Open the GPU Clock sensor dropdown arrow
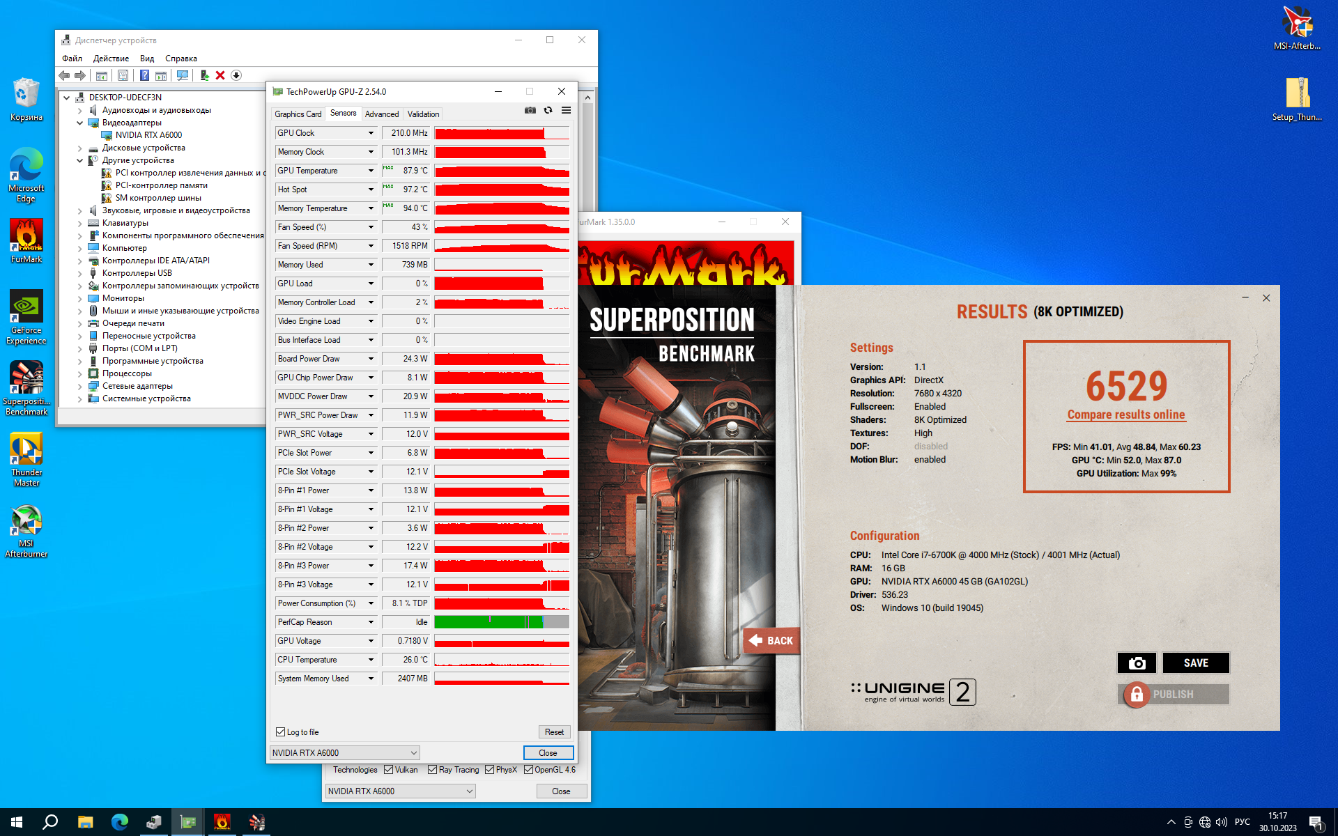 point(371,133)
